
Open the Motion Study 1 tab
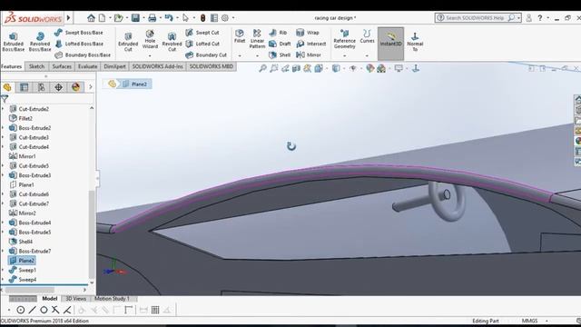(x=112, y=299)
